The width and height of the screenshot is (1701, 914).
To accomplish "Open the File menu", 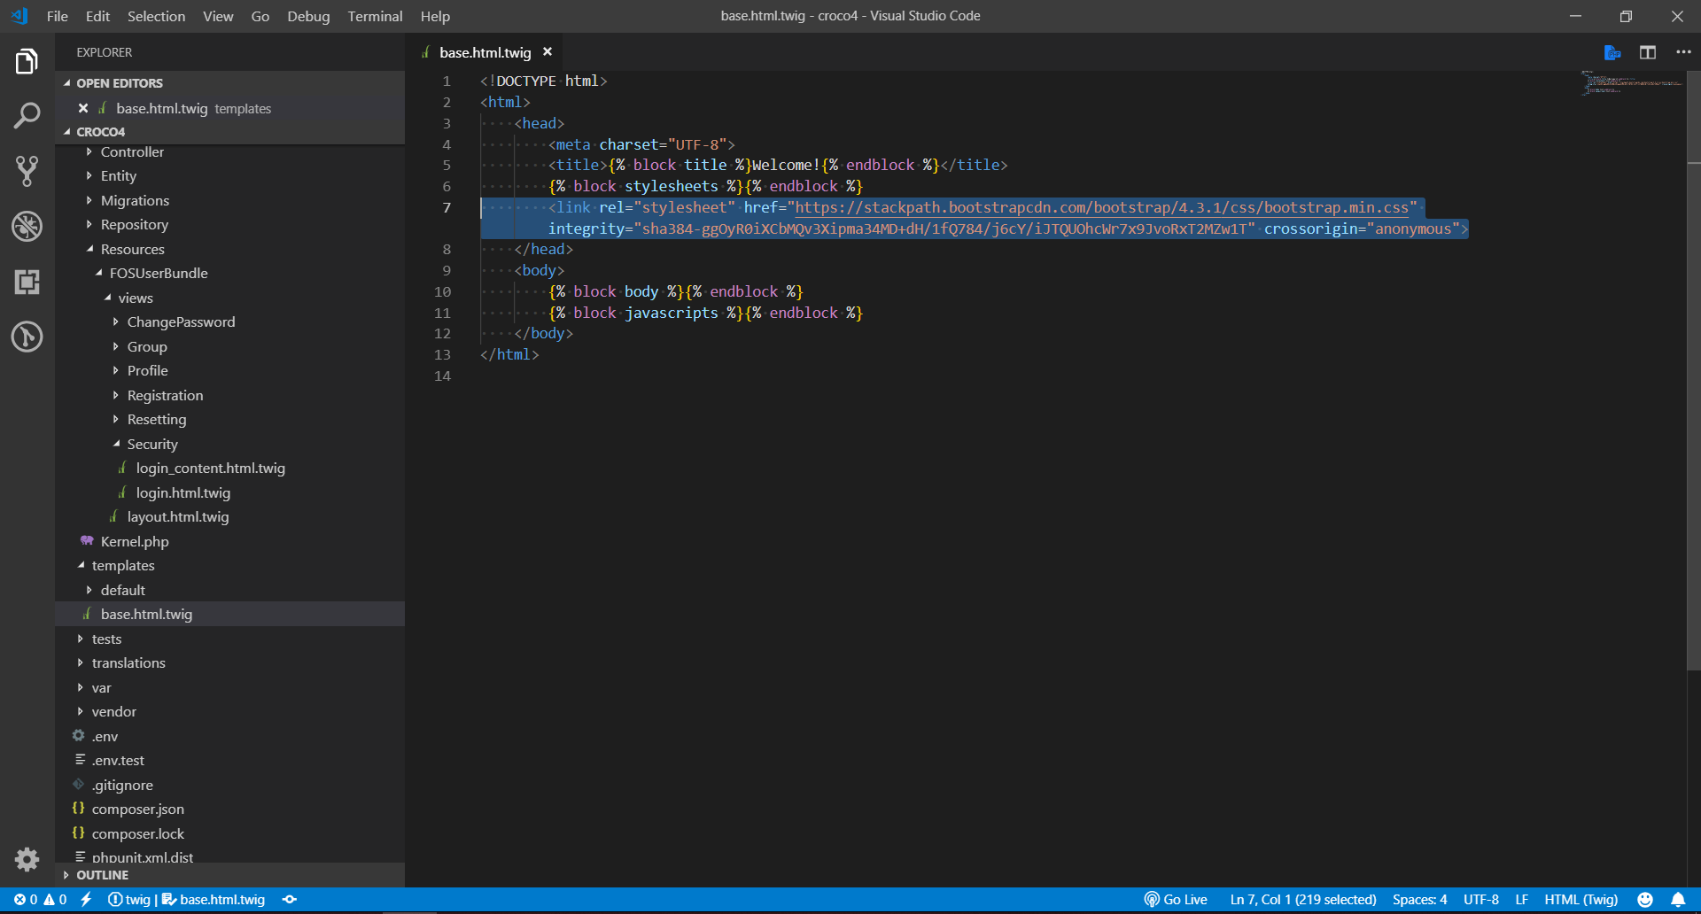I will [x=57, y=16].
